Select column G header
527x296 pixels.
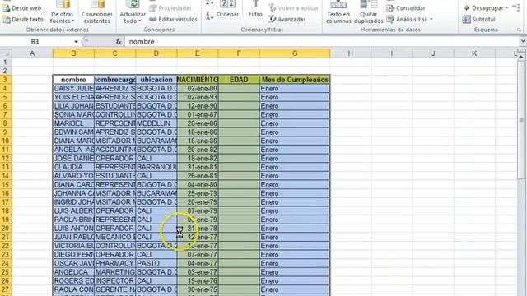[295, 53]
